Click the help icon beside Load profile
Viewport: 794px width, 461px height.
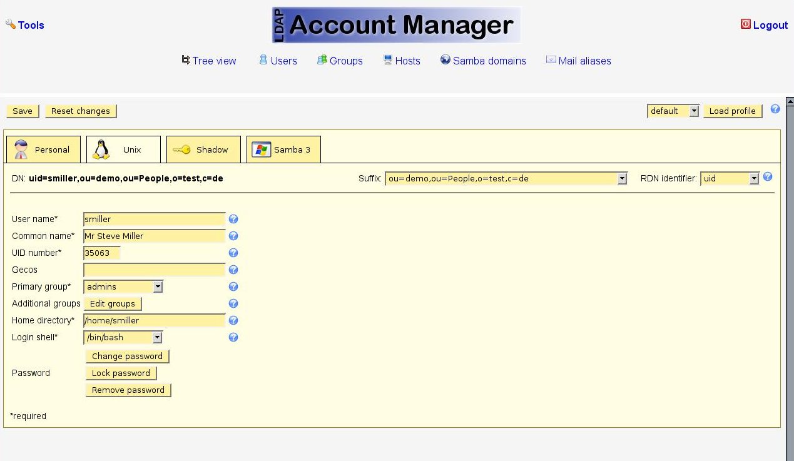coord(775,109)
